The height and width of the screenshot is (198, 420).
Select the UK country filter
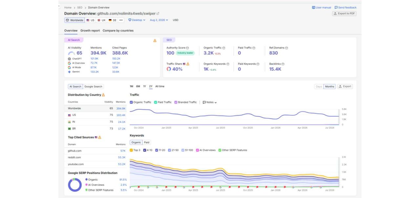[x=101, y=20]
